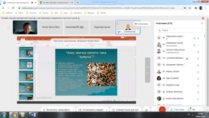Click Включить микрофон button
Image resolution: width=209 pixels, height=118 pixels.
point(56,110)
